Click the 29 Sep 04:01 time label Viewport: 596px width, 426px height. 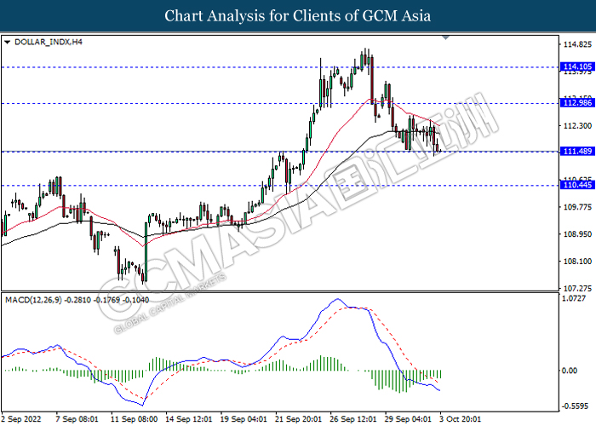408,419
